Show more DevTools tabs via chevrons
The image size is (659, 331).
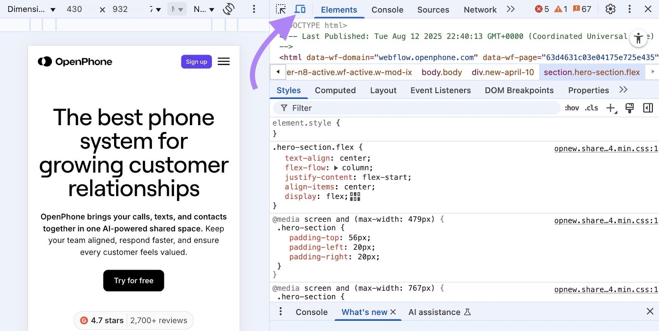click(511, 9)
